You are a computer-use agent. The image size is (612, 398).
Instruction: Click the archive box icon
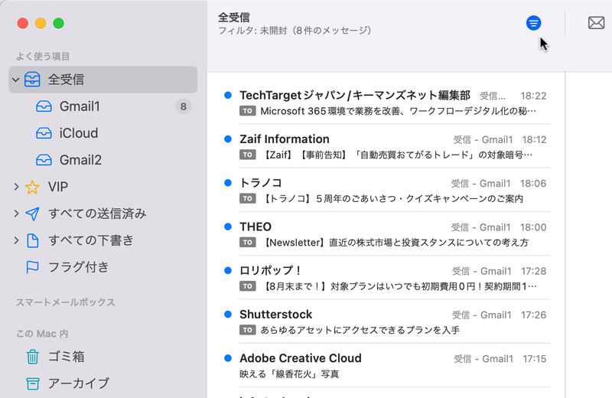pos(32,383)
